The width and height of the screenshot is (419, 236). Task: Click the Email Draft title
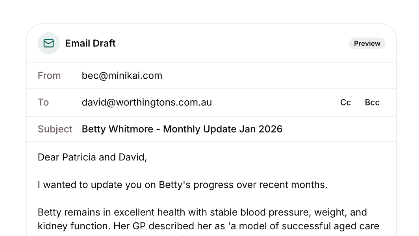point(90,43)
